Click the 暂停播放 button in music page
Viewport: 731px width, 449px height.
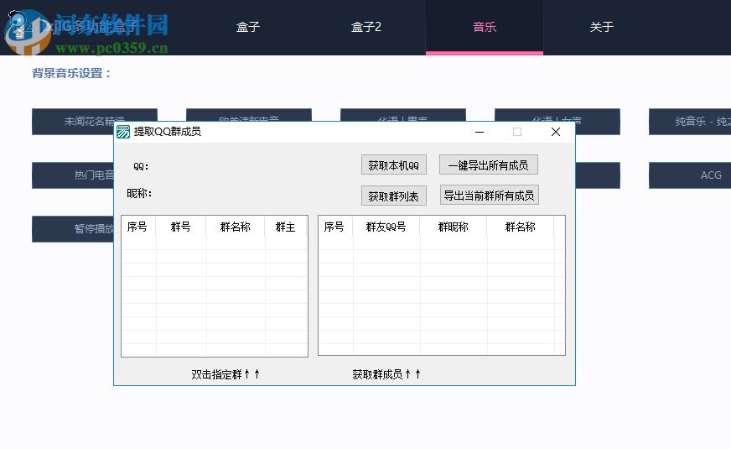[x=73, y=229]
